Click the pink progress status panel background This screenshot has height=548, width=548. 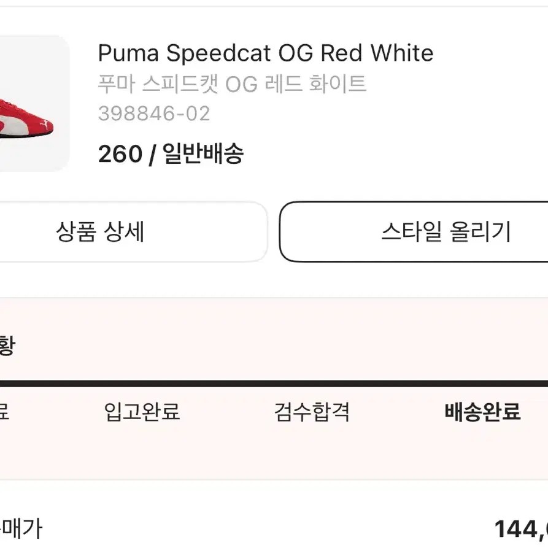click(274, 388)
